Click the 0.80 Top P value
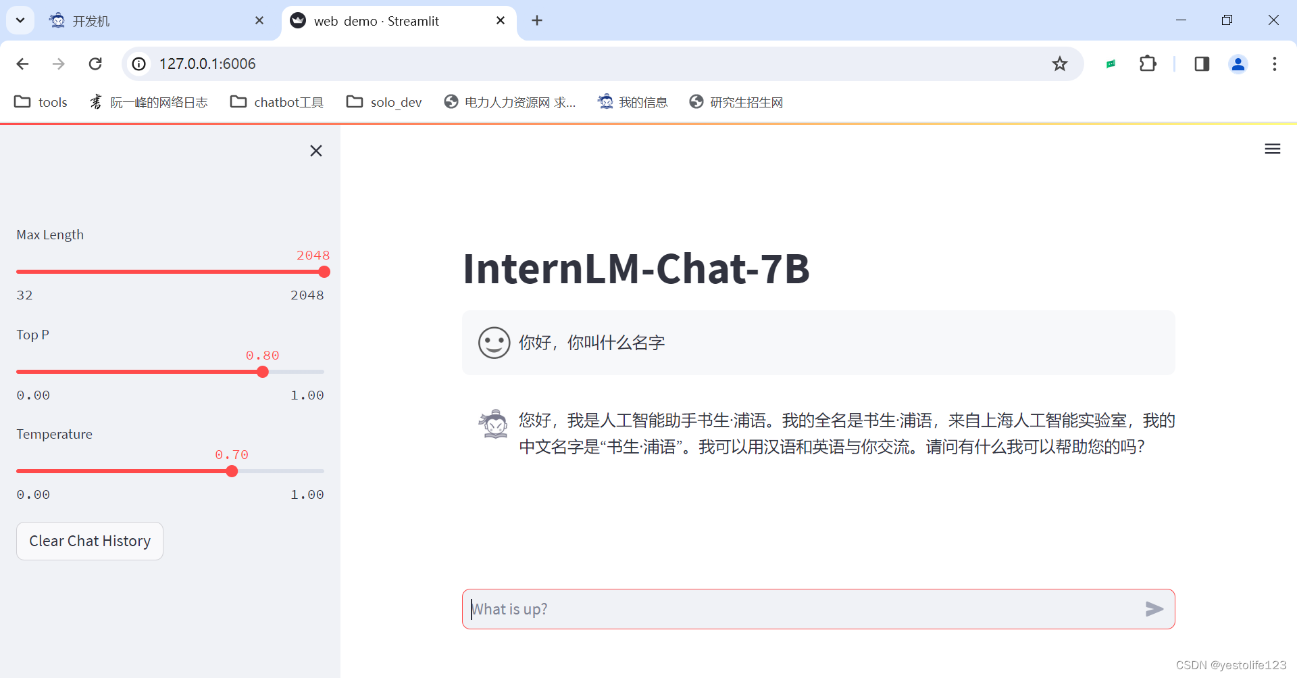The image size is (1297, 678). tap(262, 355)
